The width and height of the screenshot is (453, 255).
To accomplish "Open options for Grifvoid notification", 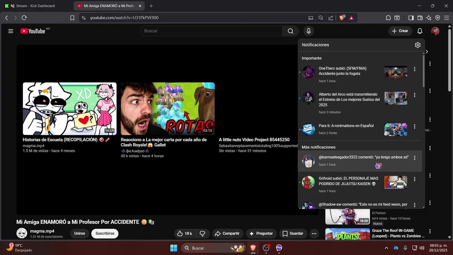I will [x=414, y=179].
